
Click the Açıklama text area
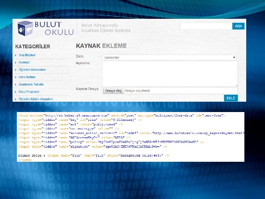(x=170, y=74)
